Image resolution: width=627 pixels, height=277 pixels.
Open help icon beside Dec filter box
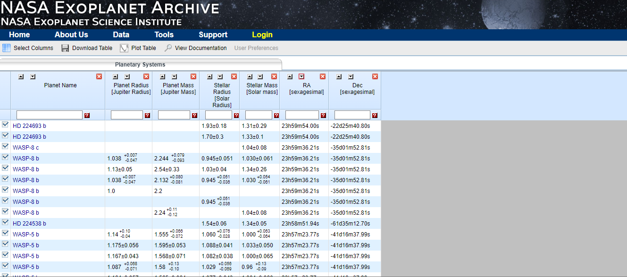[x=375, y=115]
